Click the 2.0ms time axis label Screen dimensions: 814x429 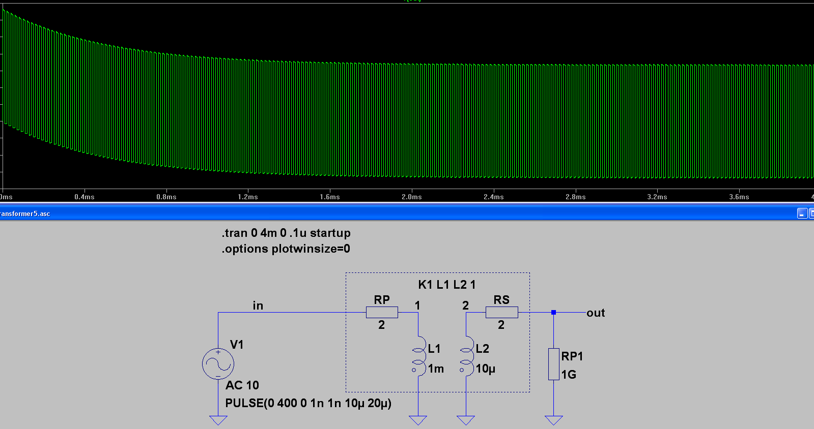coord(412,197)
